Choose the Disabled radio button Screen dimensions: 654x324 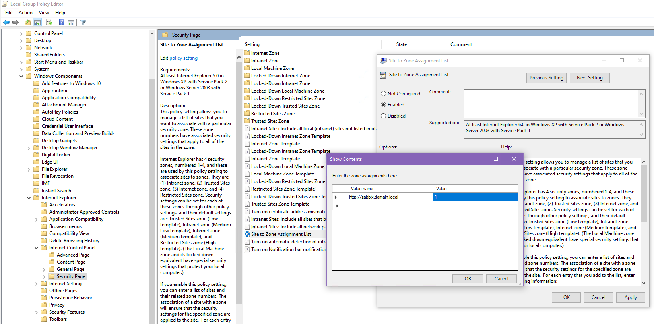click(x=384, y=116)
